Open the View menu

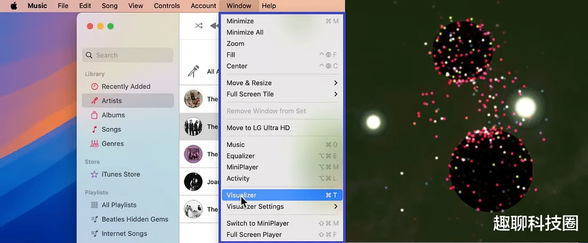(x=136, y=6)
